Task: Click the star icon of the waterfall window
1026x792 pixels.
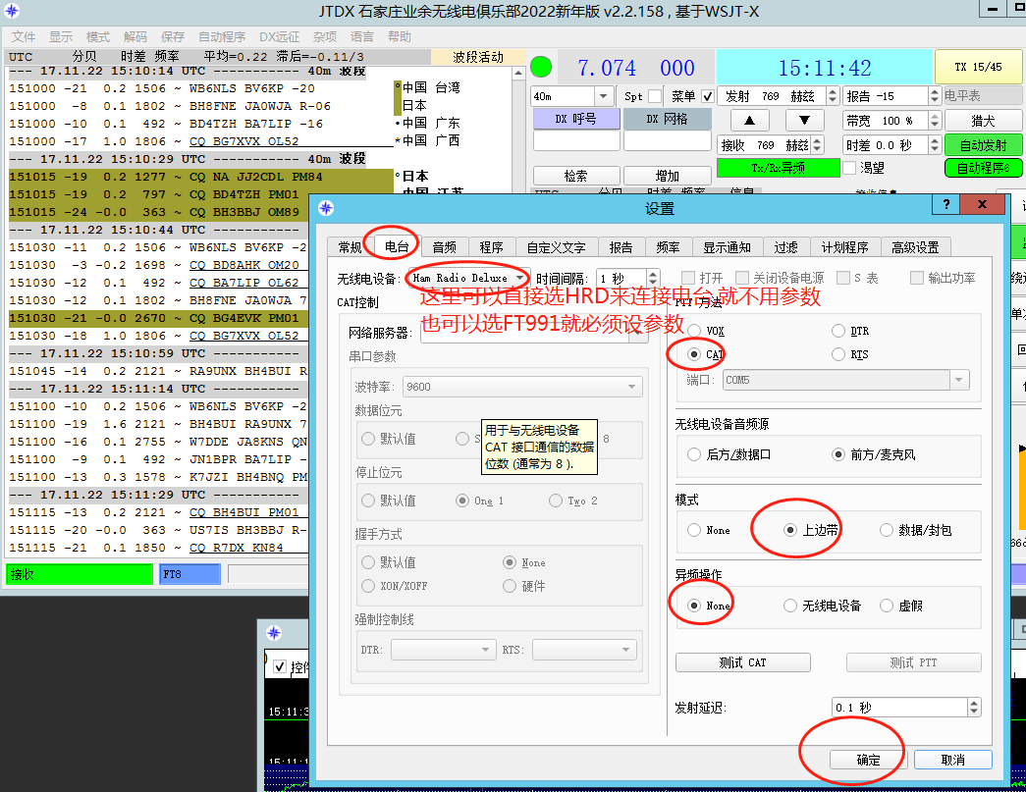Action: coord(274,632)
